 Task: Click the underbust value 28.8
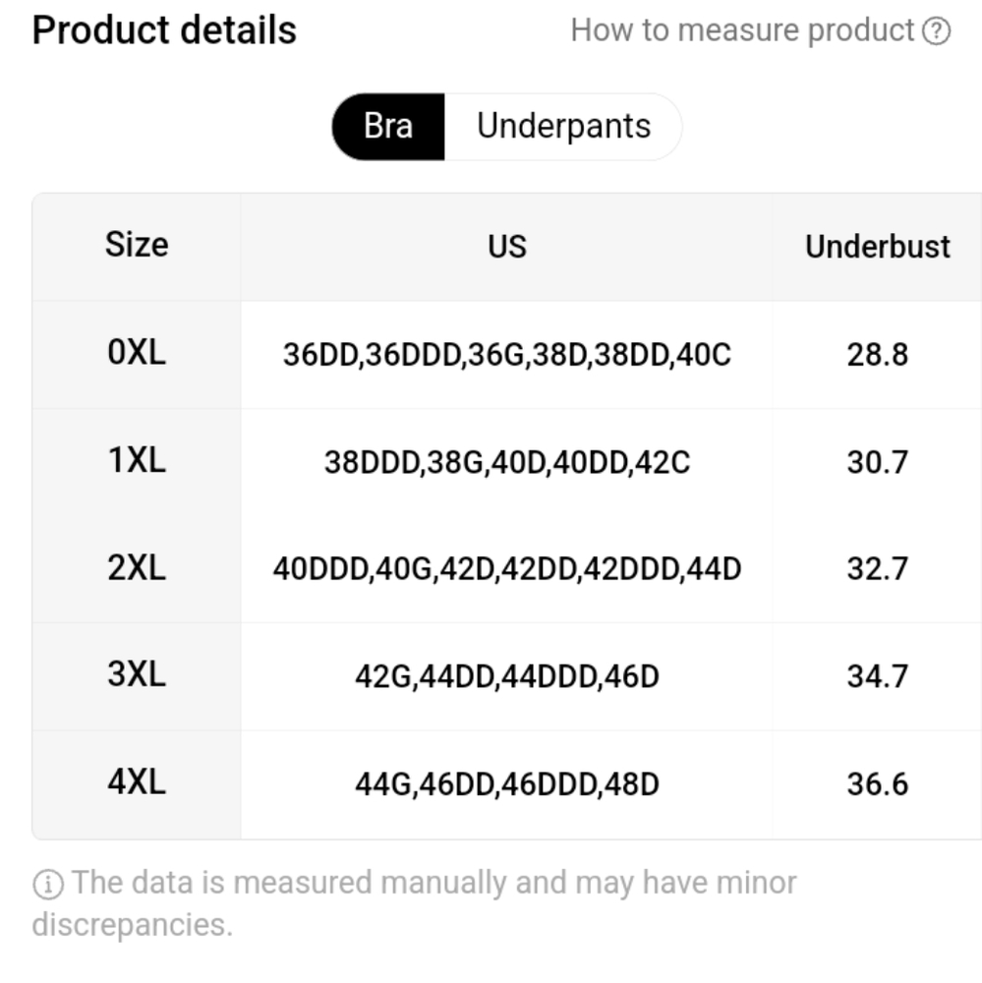click(877, 354)
